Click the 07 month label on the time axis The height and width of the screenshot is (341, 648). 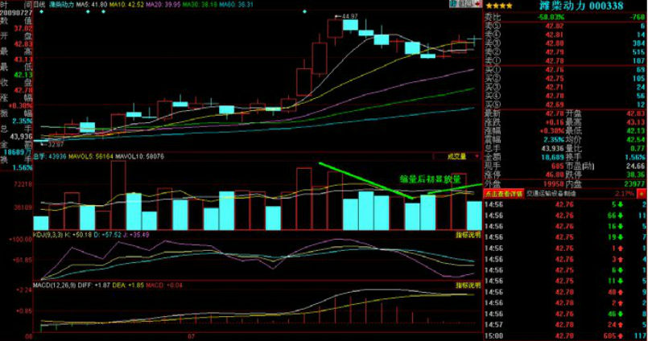(192, 337)
